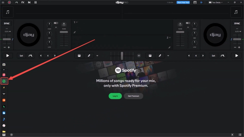Click right deck jump-to-cue arrow icon
Viewport: 244px width, 137px height.
(222, 56)
